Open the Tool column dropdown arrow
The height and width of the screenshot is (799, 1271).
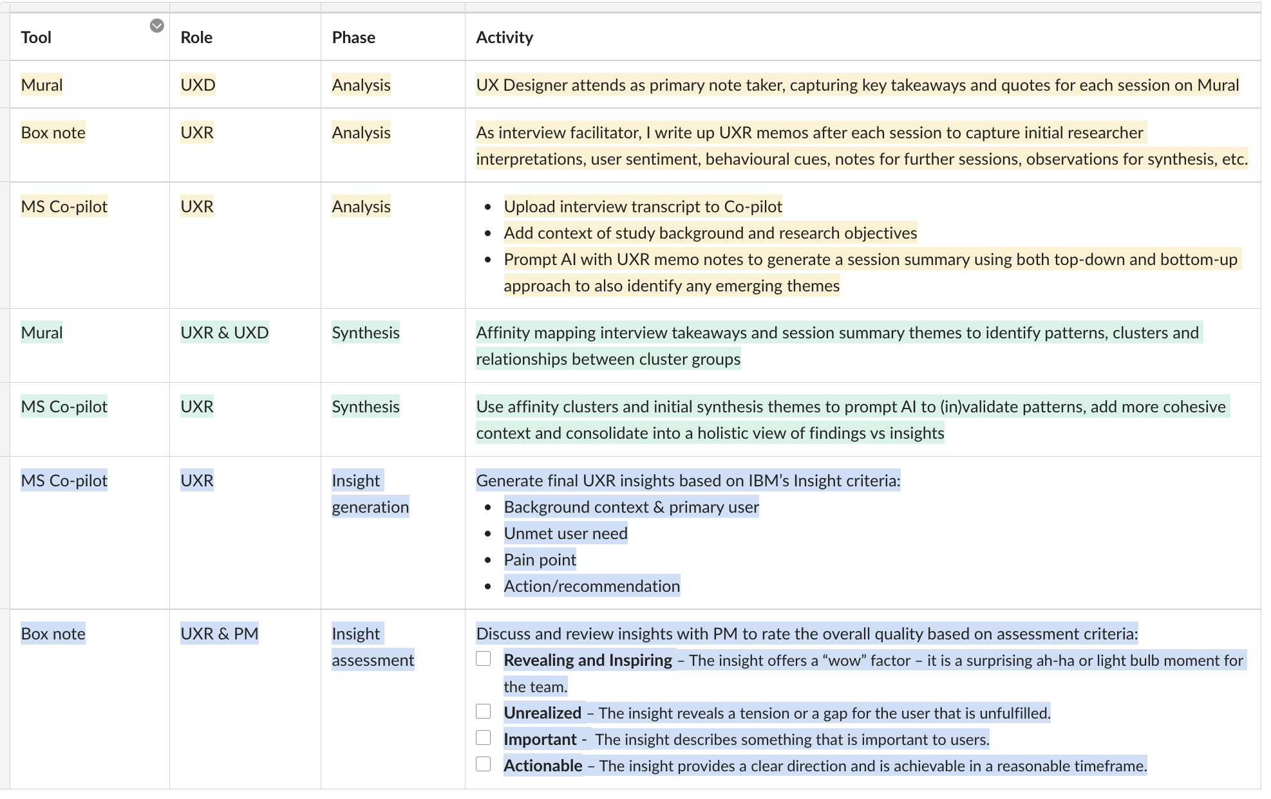(x=156, y=26)
